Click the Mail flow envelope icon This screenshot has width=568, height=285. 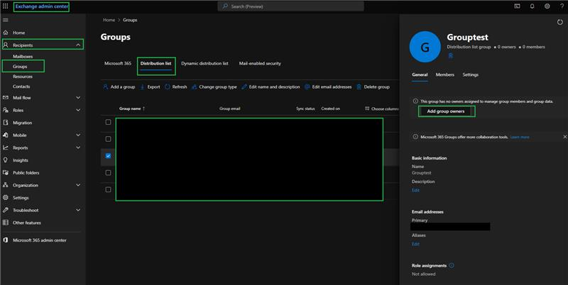click(6, 98)
